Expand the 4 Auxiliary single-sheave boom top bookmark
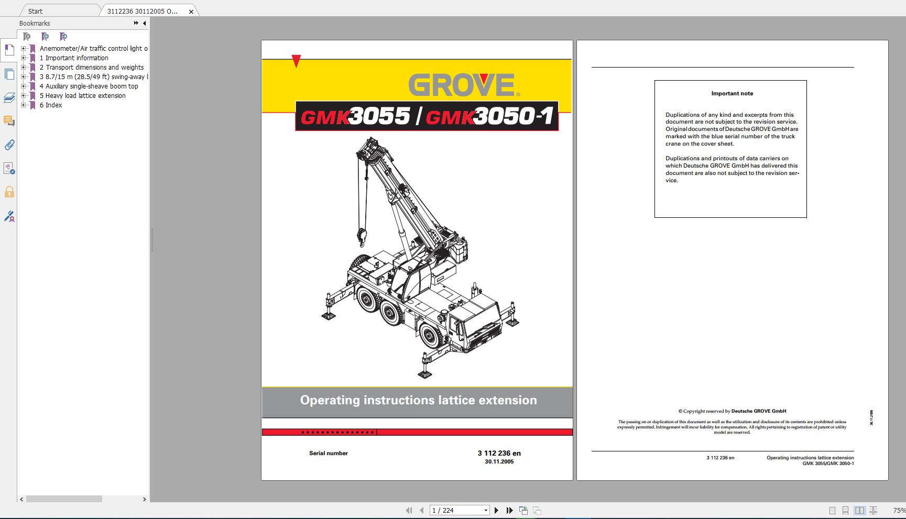The height and width of the screenshot is (519, 906). [23, 86]
